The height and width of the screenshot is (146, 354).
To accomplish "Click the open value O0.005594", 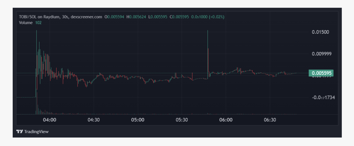I will point(114,17).
